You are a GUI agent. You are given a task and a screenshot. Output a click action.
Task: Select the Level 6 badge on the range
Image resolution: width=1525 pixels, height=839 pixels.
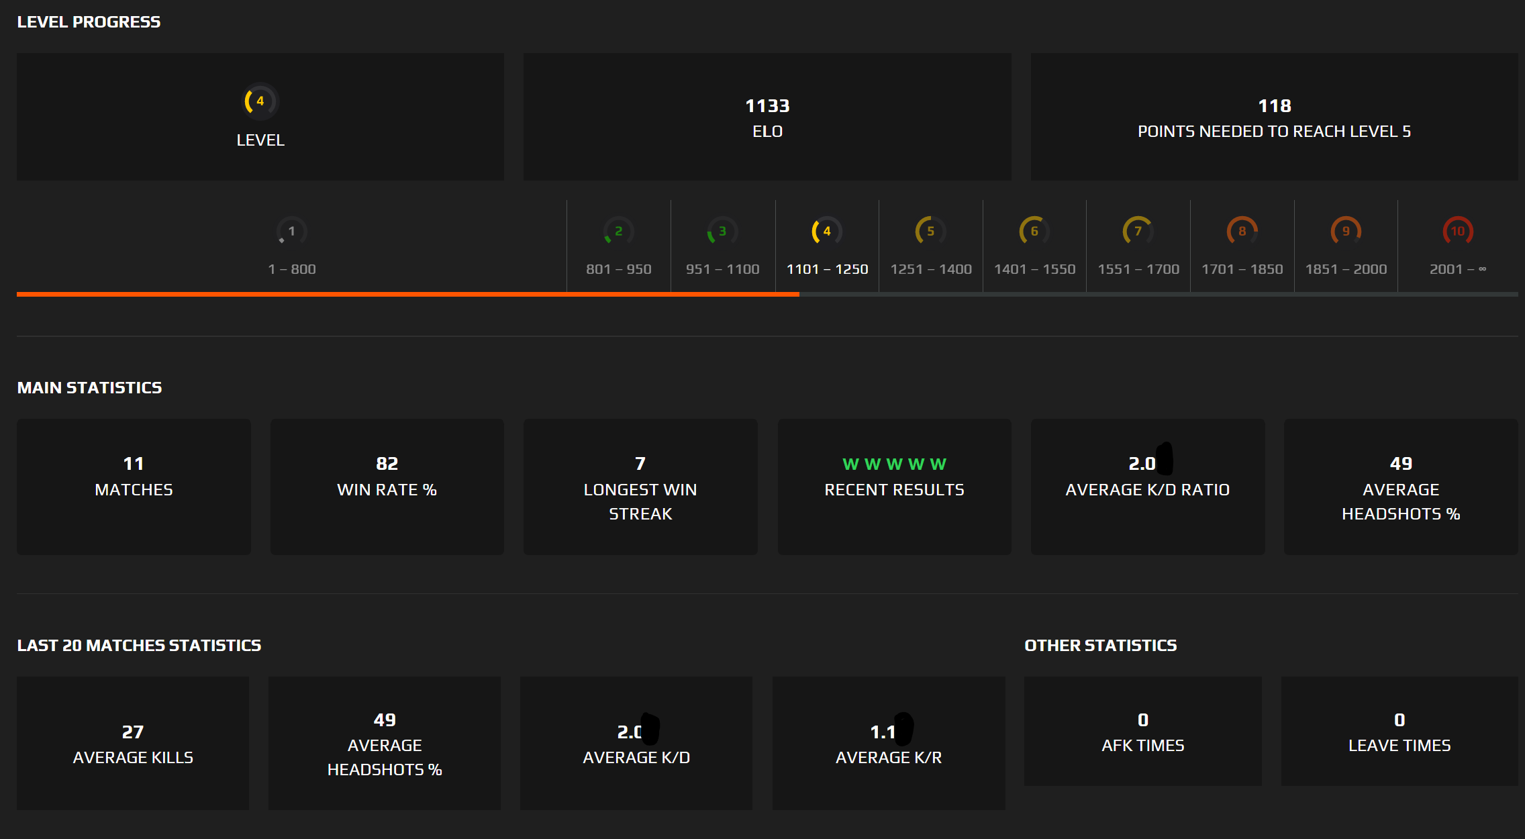(1034, 232)
